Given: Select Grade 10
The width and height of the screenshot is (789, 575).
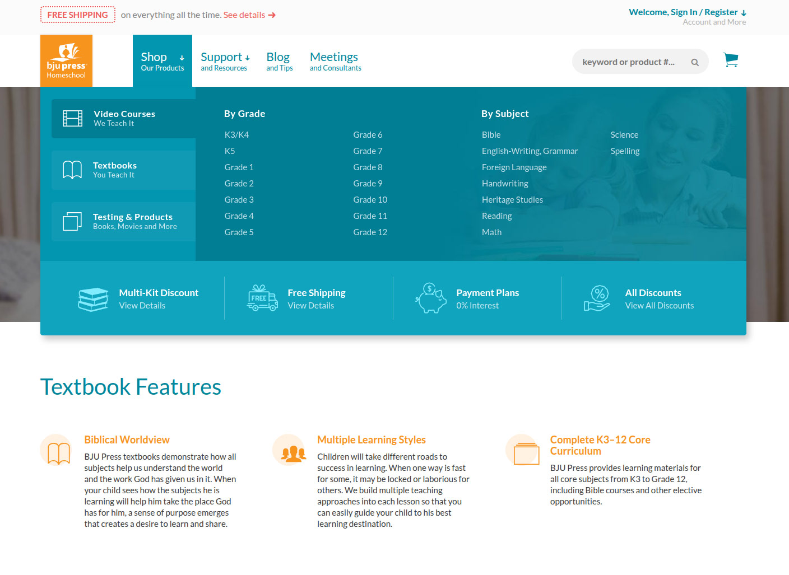Looking at the screenshot, I should click(x=370, y=200).
